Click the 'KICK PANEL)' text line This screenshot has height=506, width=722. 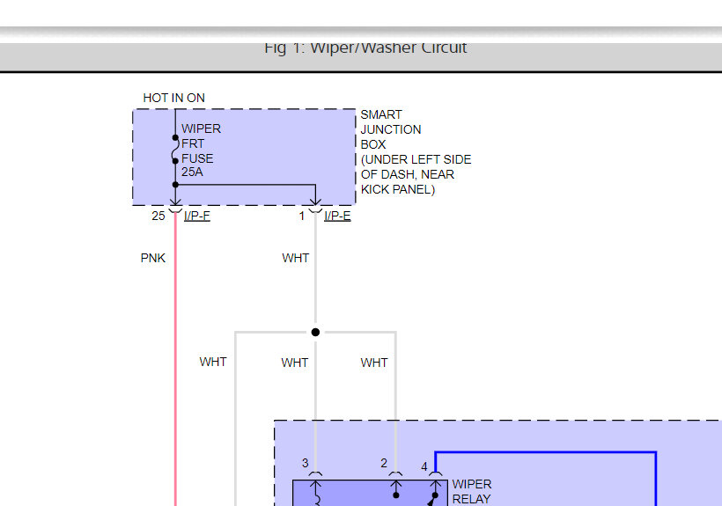click(398, 189)
